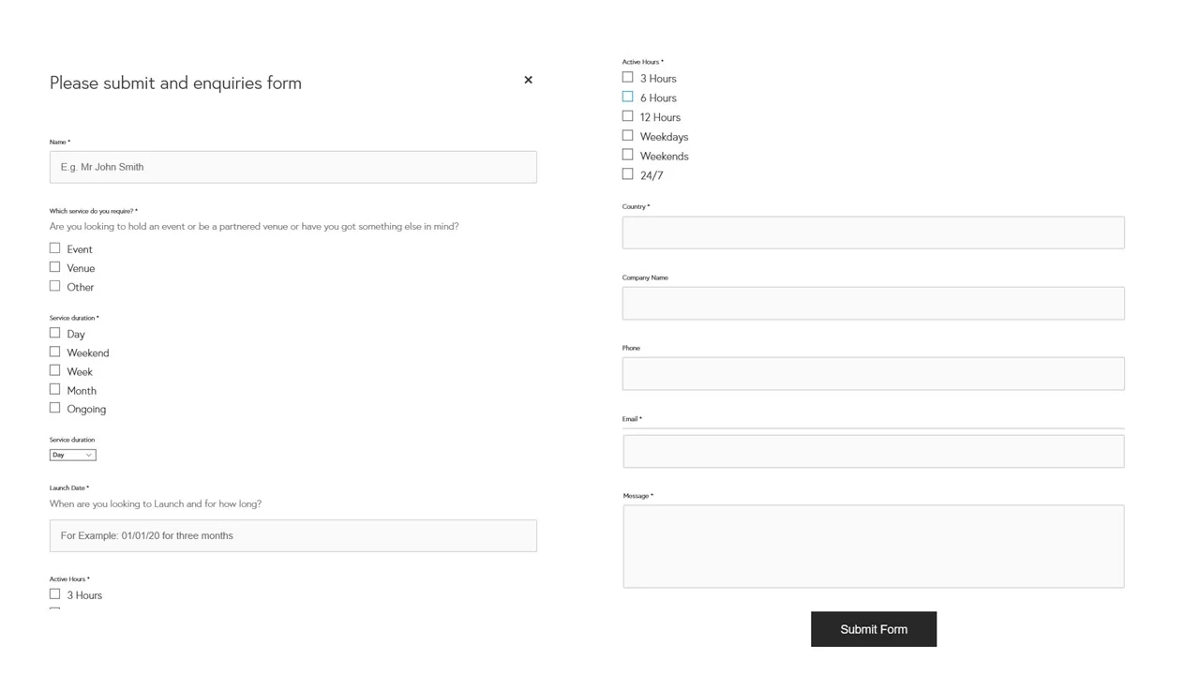Tick the 6 Hours active hours checkbox

(x=628, y=97)
